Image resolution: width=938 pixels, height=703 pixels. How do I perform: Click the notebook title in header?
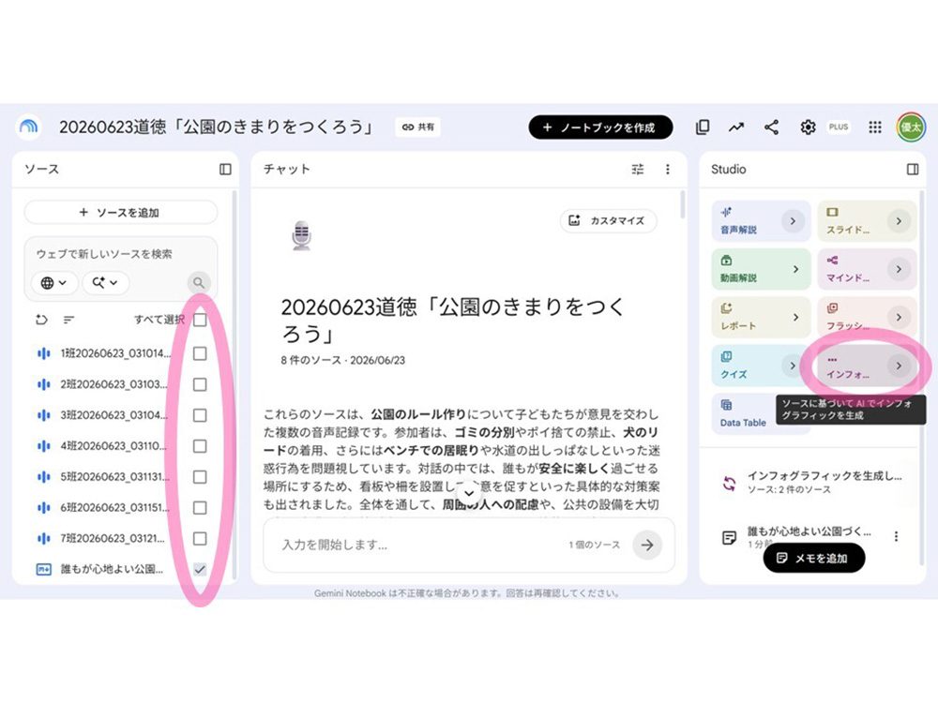(216, 127)
